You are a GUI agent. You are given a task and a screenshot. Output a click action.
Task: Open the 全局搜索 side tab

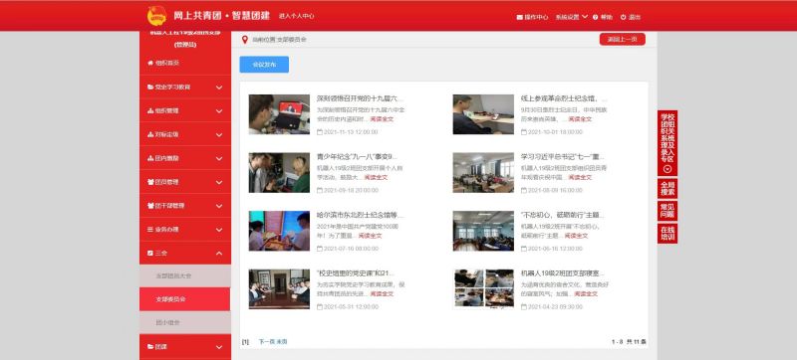(667, 189)
